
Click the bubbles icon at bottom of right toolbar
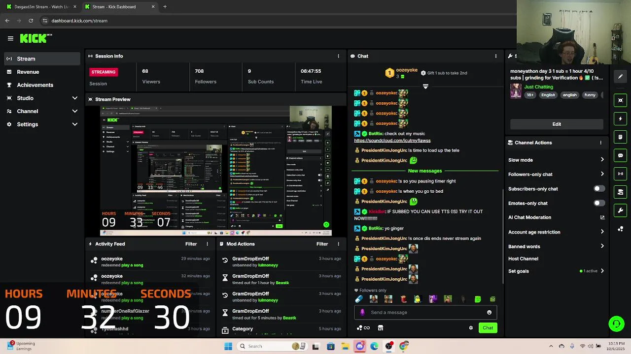620,229
